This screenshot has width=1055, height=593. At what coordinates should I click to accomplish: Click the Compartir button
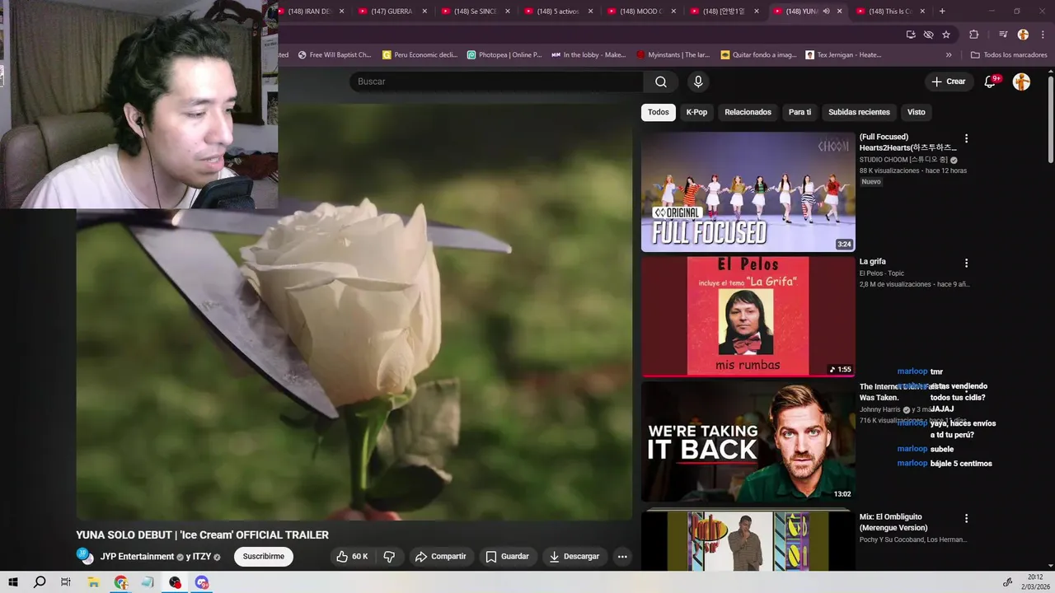pos(441,557)
